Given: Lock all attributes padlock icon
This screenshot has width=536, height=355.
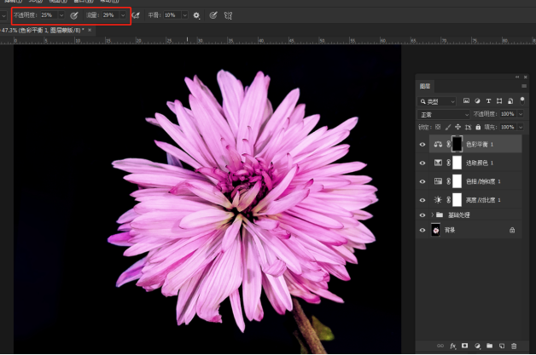Looking at the screenshot, I should tap(478, 127).
